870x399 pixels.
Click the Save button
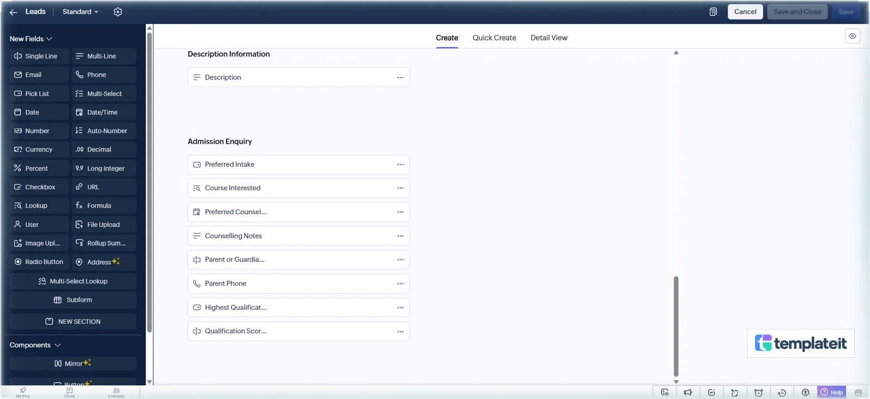click(846, 12)
